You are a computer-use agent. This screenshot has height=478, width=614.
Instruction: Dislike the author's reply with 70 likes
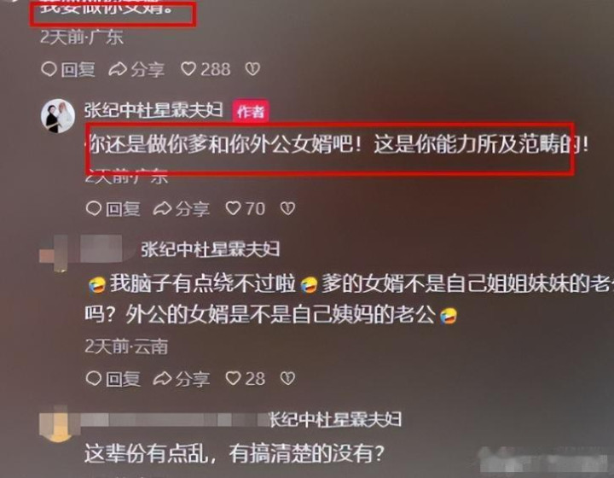coord(287,208)
